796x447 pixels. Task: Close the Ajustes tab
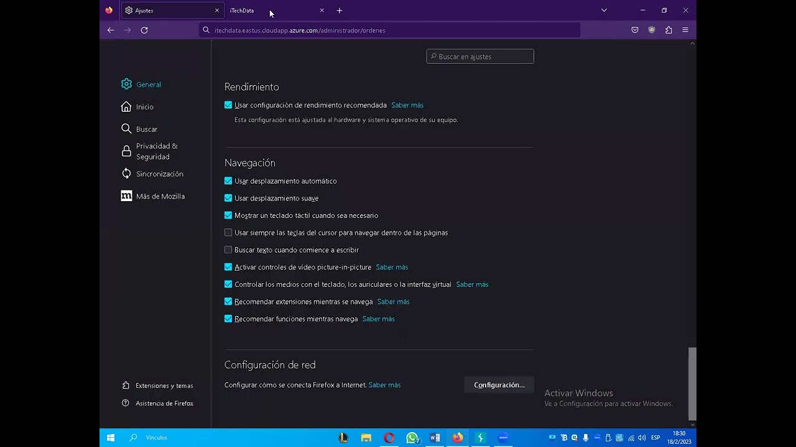pos(217,11)
